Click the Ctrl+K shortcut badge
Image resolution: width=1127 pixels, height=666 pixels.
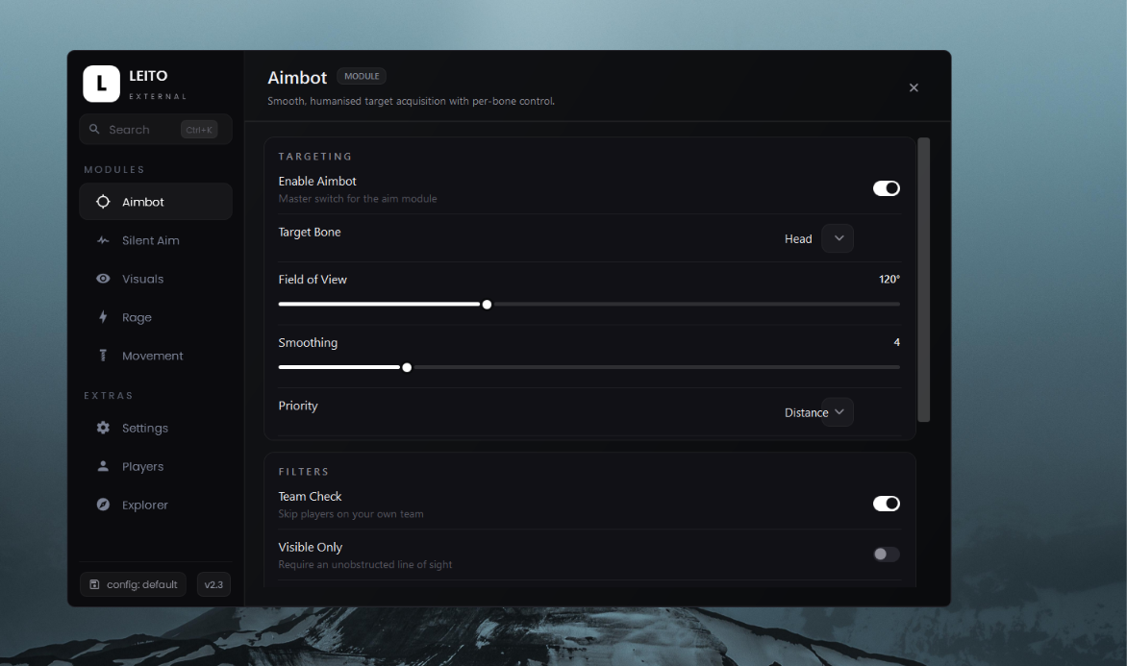point(199,130)
